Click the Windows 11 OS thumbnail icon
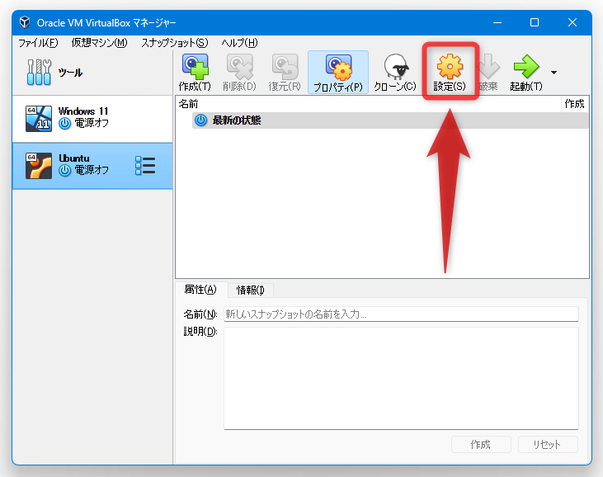Image resolution: width=603 pixels, height=477 pixels. coord(39,119)
